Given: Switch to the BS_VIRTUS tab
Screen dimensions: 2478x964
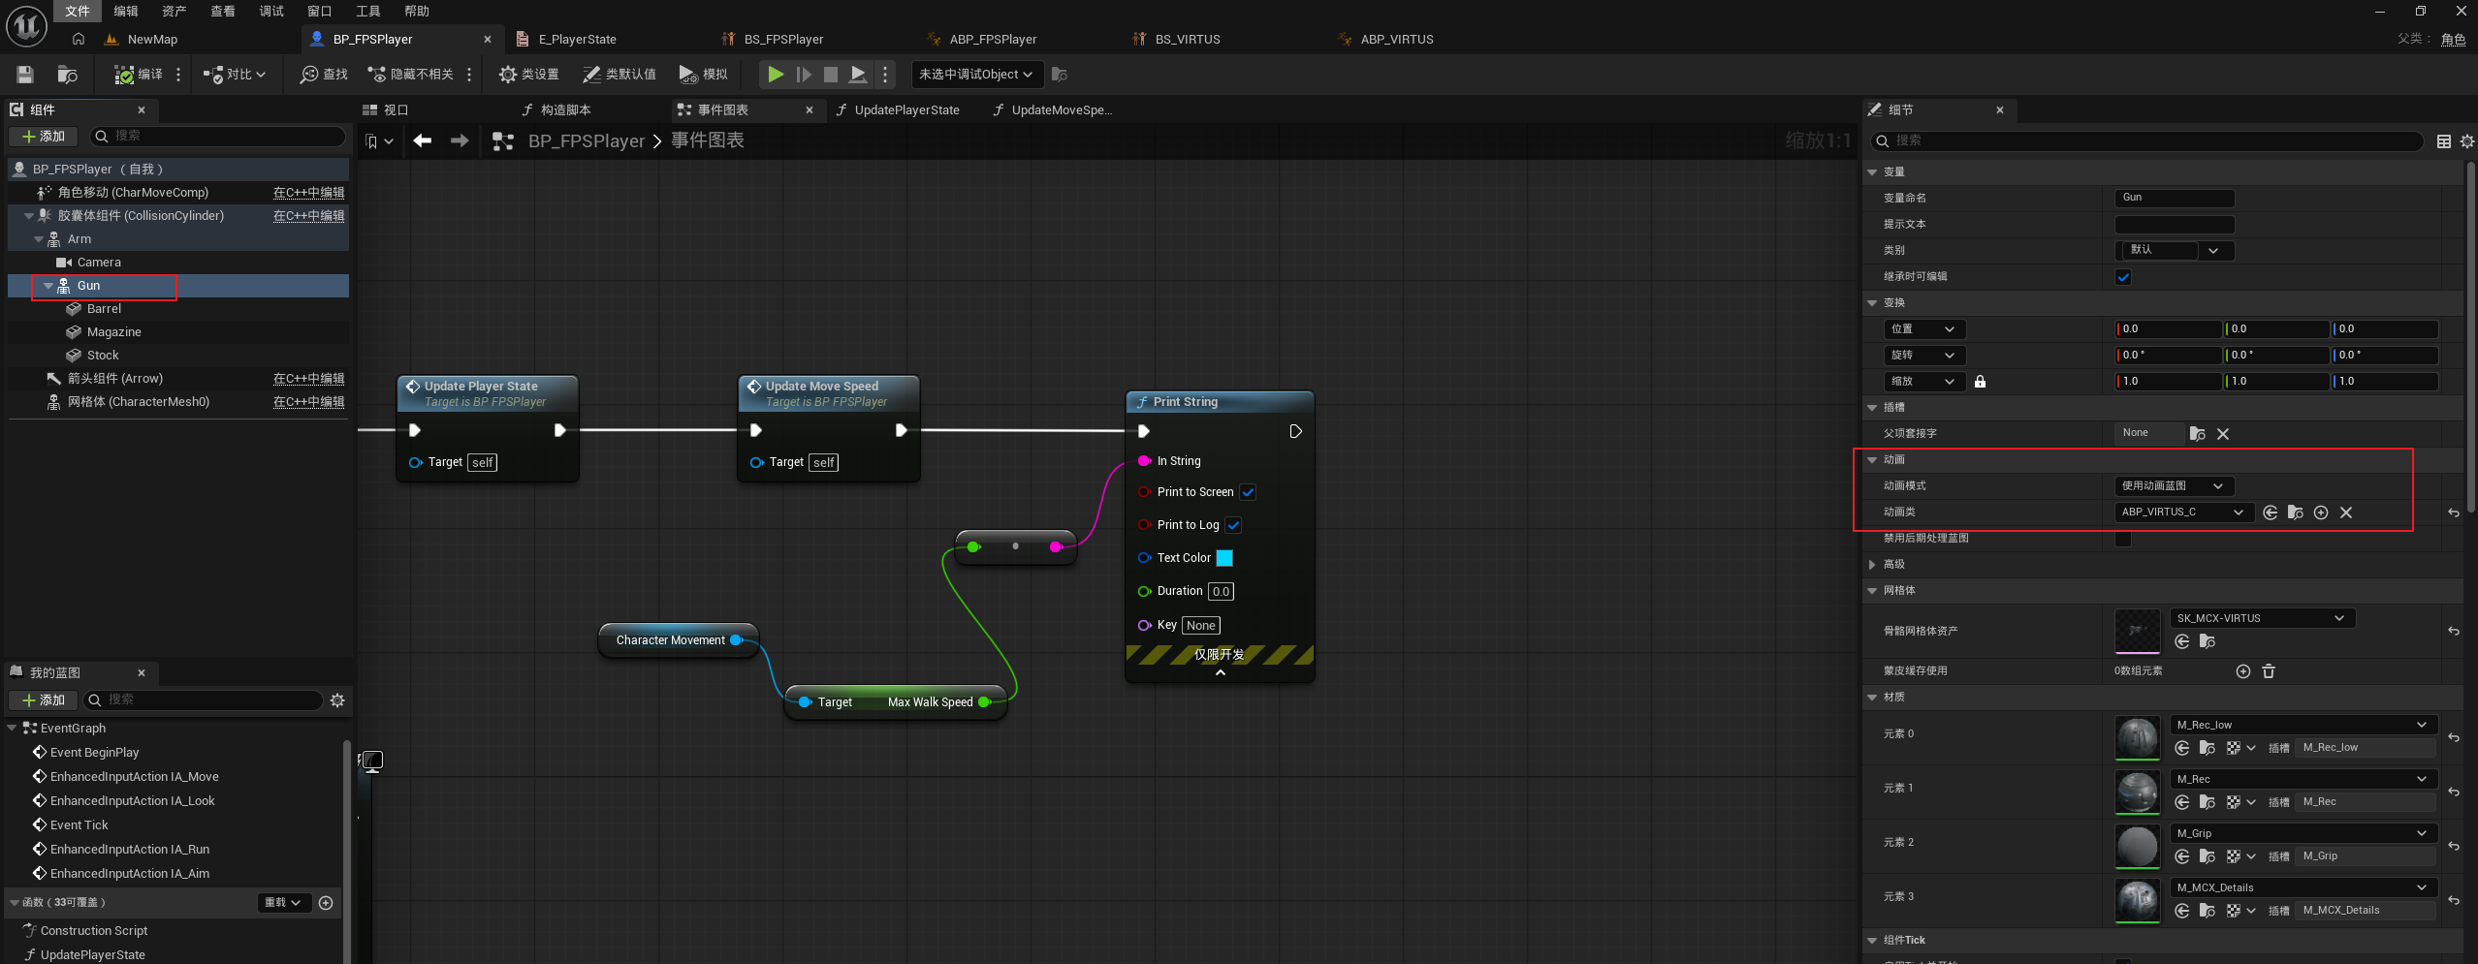Looking at the screenshot, I should point(1188,40).
